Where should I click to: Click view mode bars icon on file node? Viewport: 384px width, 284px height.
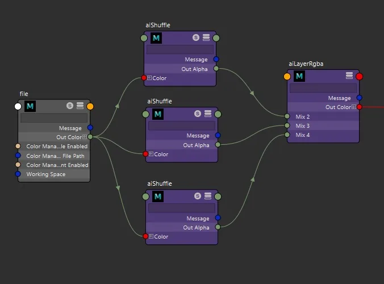pos(80,106)
